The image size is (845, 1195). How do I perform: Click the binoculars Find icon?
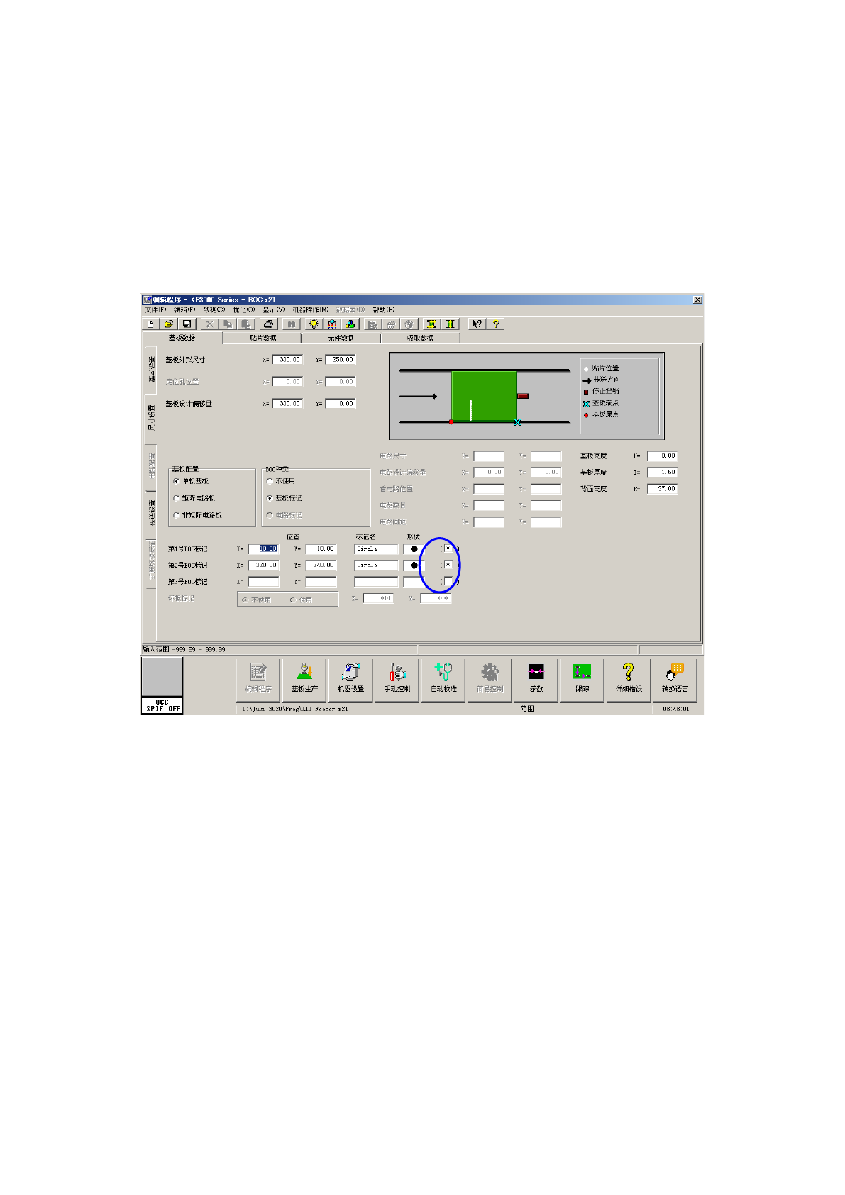pos(291,324)
